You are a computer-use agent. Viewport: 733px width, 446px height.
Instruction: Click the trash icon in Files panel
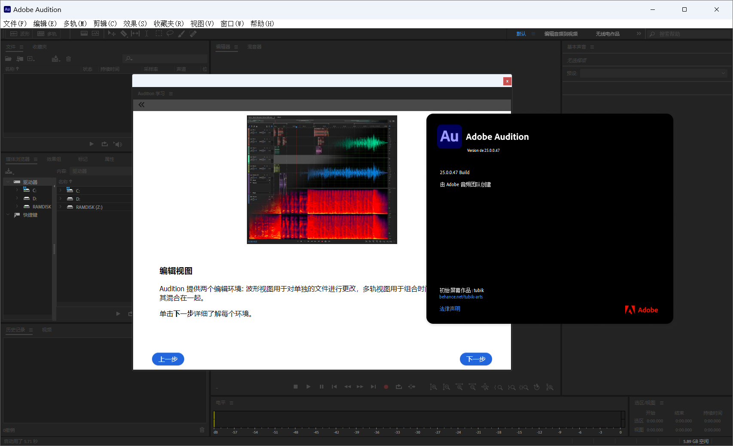tap(68, 59)
